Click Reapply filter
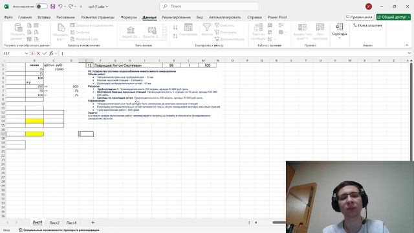 (x=226, y=32)
